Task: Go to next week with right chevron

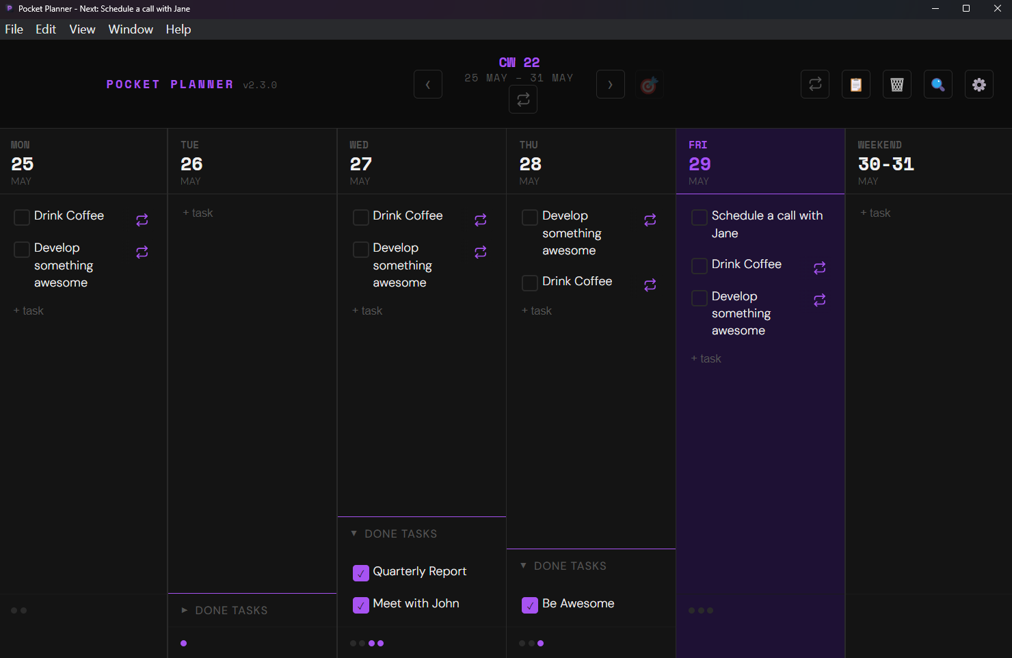Action: 611,85
